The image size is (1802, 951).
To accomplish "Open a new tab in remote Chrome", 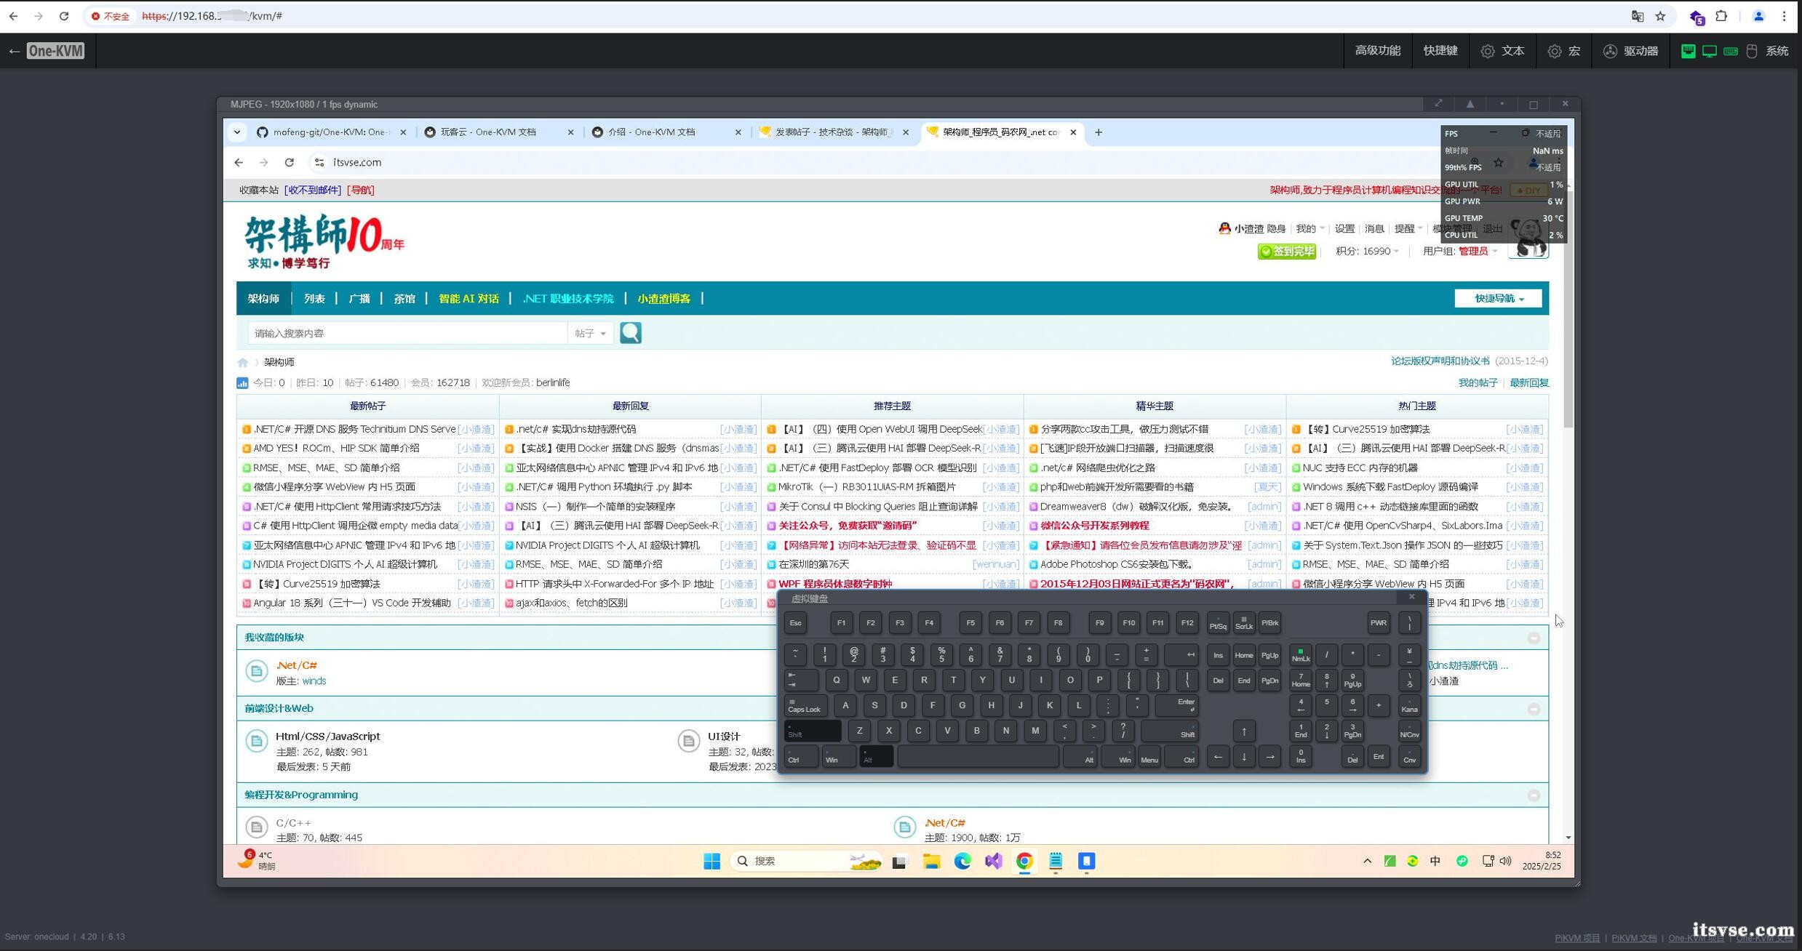I will [1099, 132].
